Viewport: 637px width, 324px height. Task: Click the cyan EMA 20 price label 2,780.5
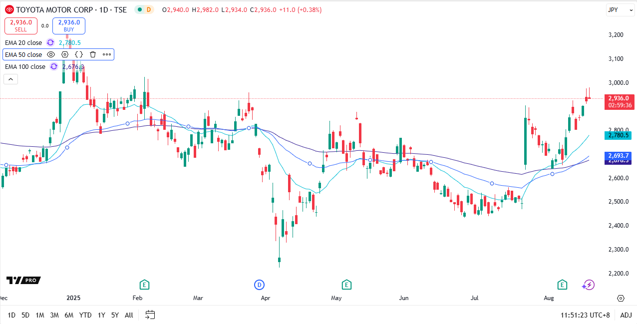(x=619, y=135)
